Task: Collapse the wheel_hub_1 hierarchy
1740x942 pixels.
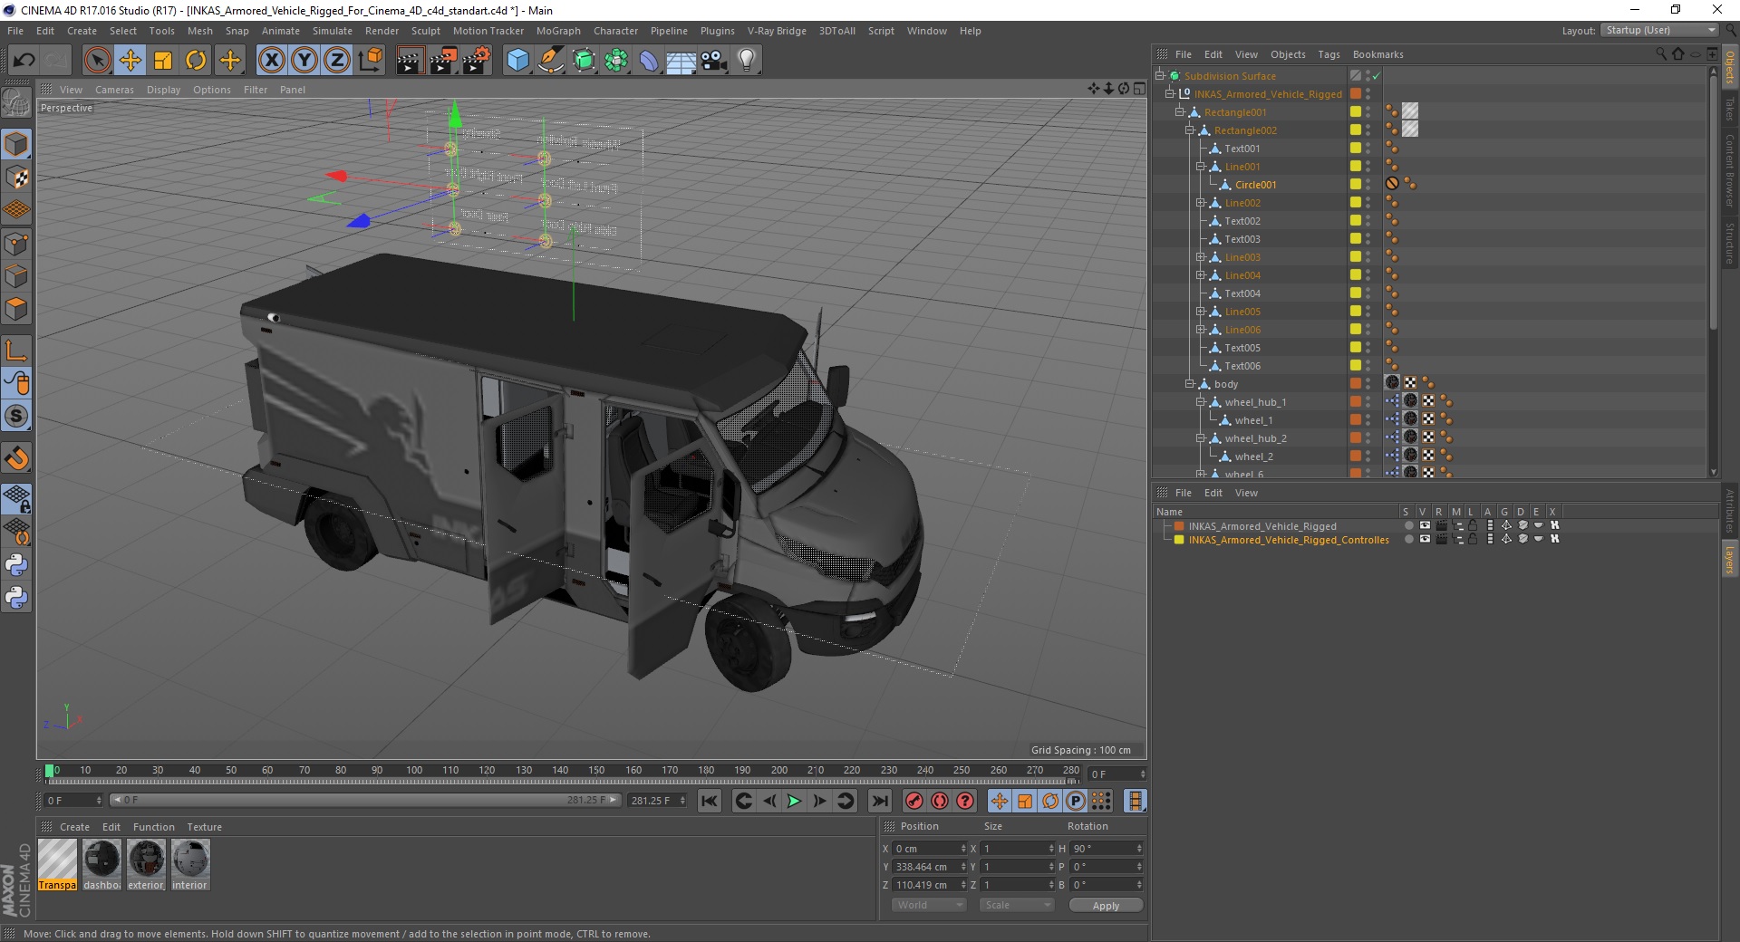Action: [1200, 402]
